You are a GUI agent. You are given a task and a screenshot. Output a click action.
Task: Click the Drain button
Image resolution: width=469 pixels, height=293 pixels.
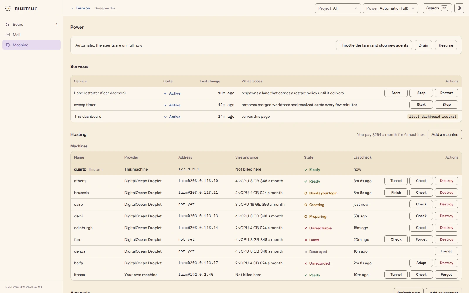423,45
